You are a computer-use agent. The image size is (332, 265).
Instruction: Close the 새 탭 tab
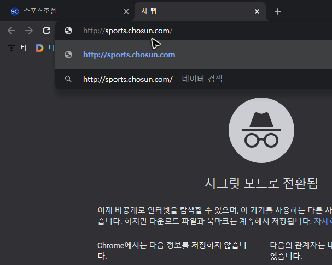(257, 11)
